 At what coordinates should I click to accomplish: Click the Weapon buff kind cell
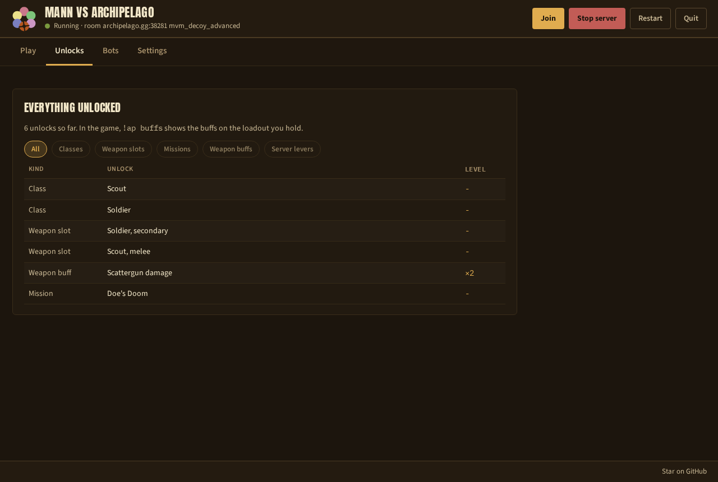50,273
